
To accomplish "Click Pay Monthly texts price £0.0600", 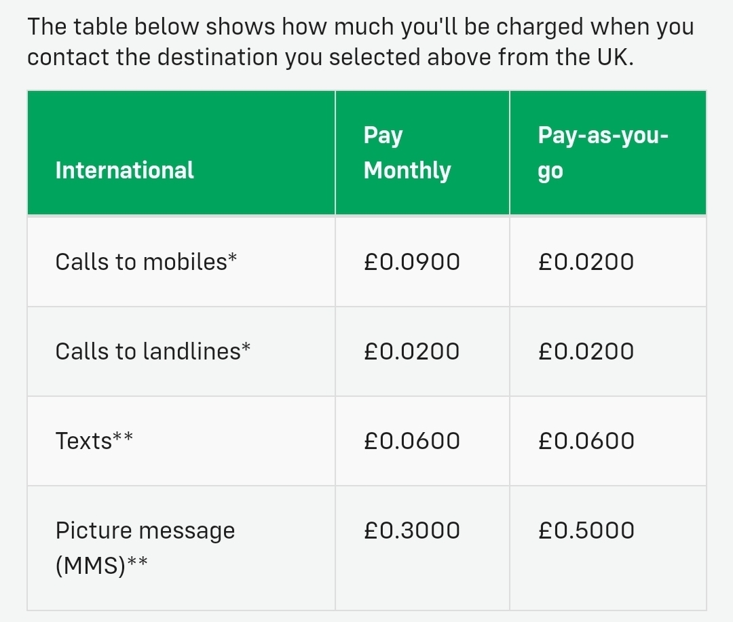I will click(412, 441).
